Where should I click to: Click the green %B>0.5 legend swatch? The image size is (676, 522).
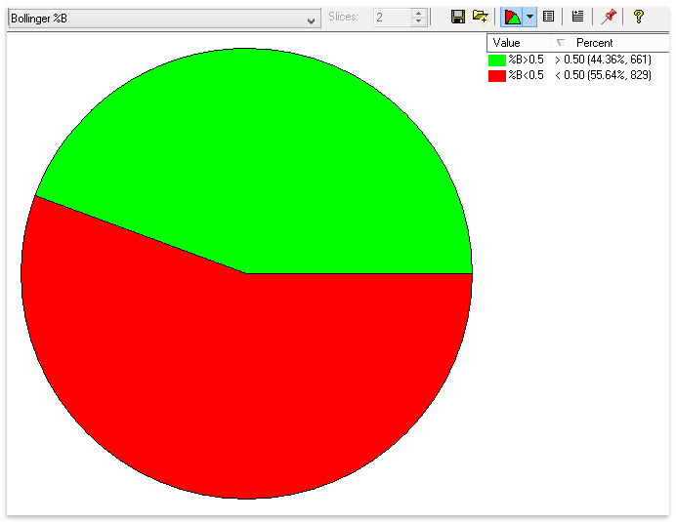[496, 60]
